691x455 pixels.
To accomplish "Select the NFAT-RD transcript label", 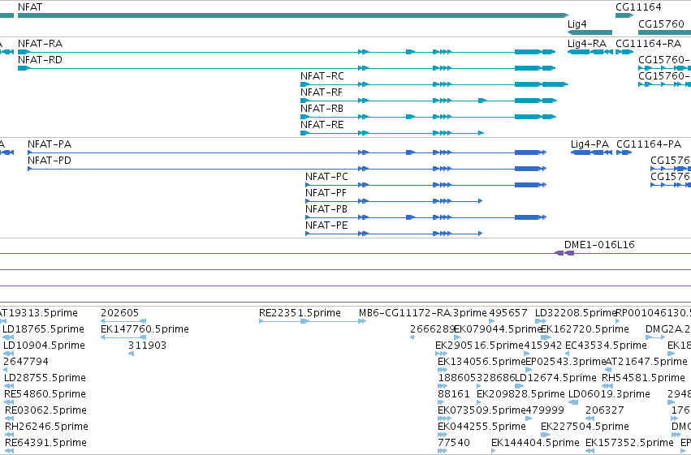I will (40, 60).
